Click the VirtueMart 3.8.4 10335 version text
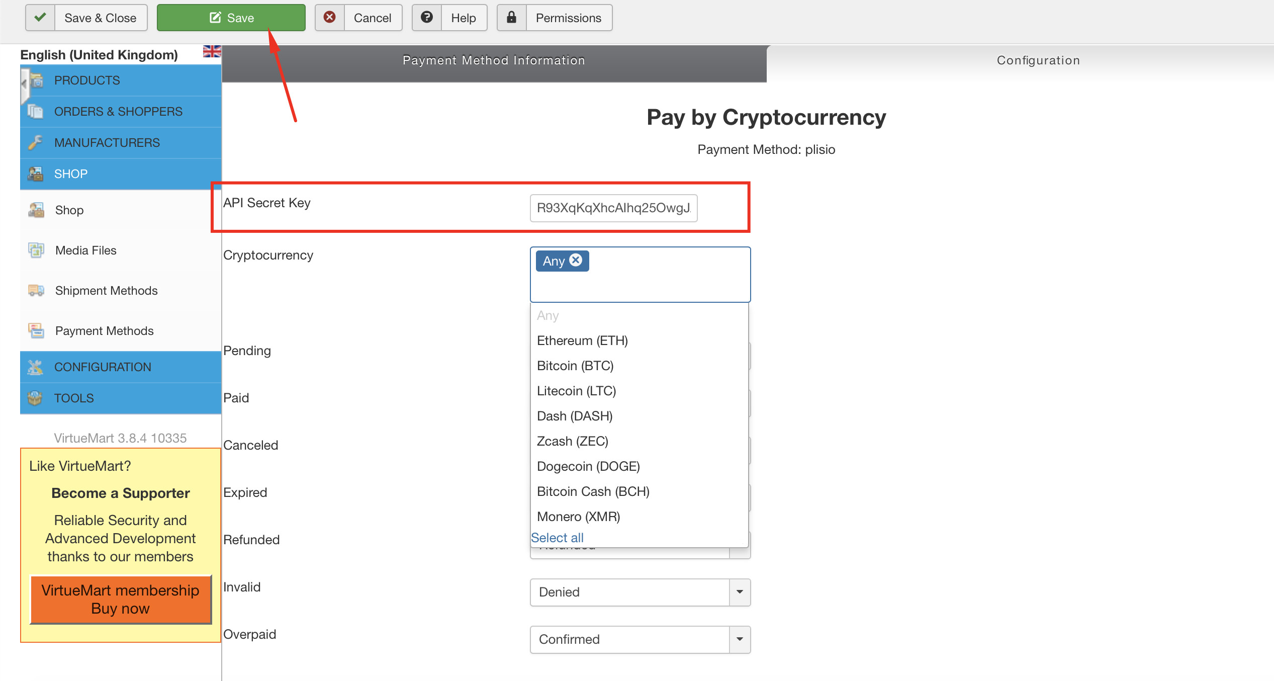1274x681 pixels. tap(121, 438)
